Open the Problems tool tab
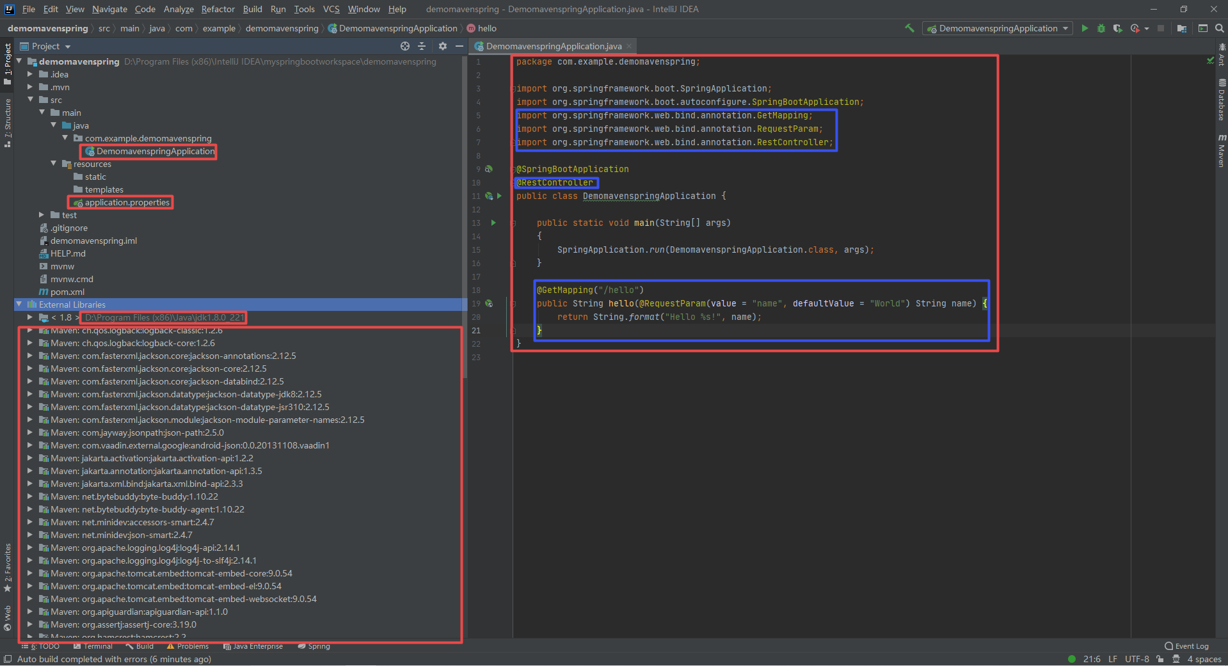Image resolution: width=1228 pixels, height=666 pixels. coord(187,646)
